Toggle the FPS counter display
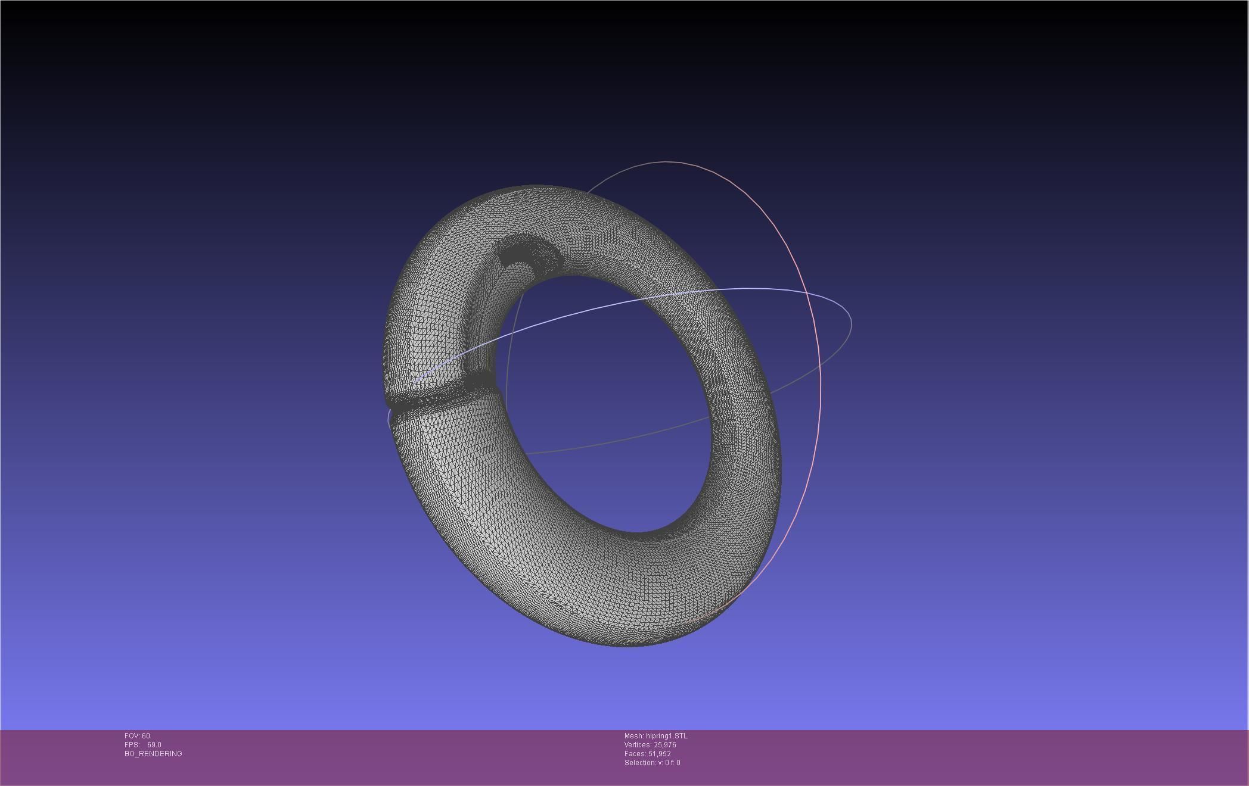Viewport: 1249px width, 786px height. tap(142, 744)
